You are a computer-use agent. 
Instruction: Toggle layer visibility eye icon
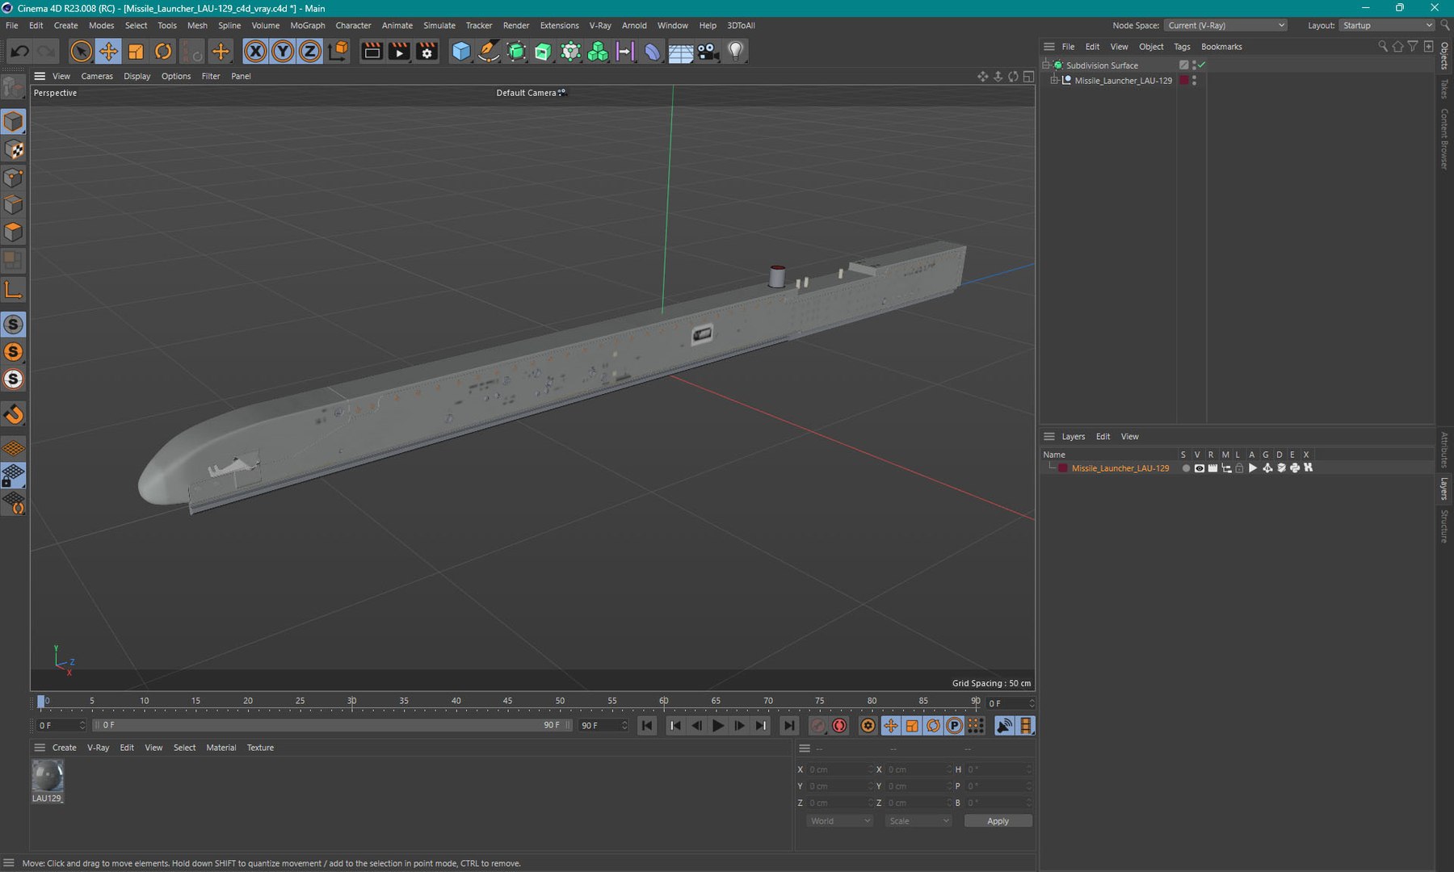pos(1200,468)
